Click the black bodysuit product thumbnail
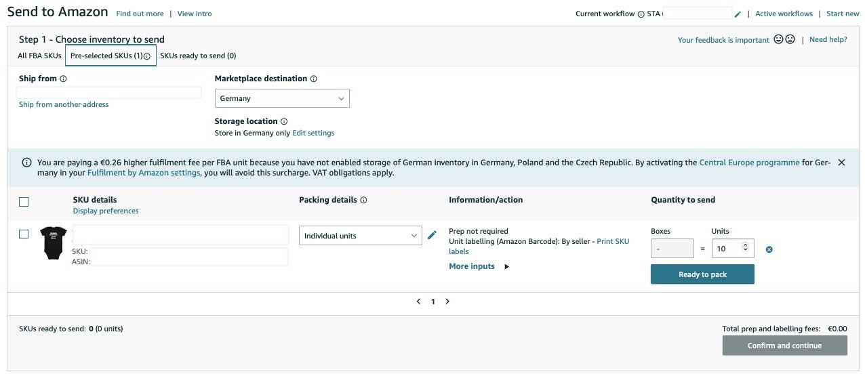Image resolution: width=865 pixels, height=374 pixels. coord(53,243)
